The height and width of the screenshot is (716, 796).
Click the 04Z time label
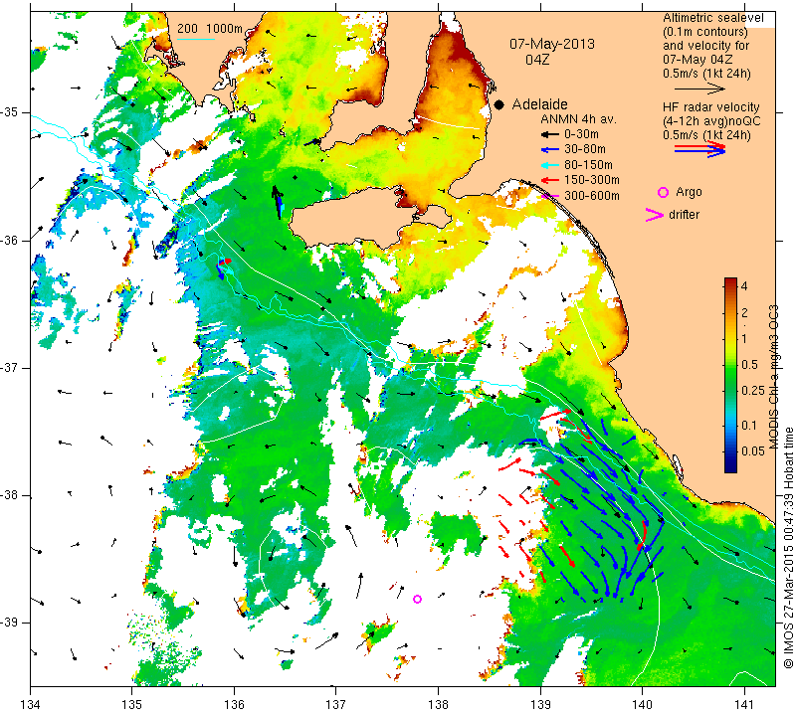pos(537,60)
